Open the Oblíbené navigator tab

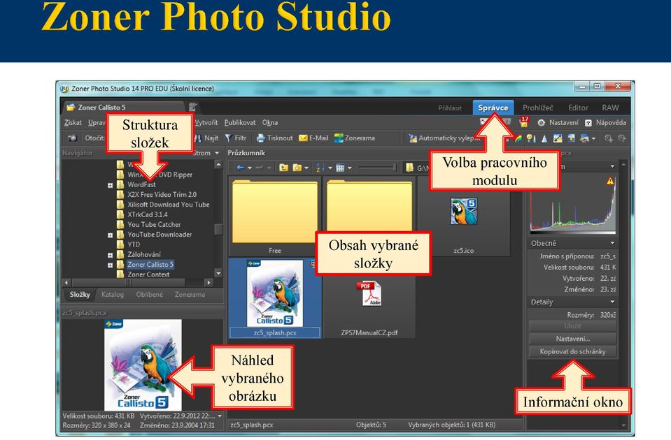[149, 294]
